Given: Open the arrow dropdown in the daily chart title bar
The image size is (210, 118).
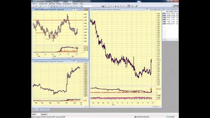Looking at the screenshot, I should tap(74, 10).
